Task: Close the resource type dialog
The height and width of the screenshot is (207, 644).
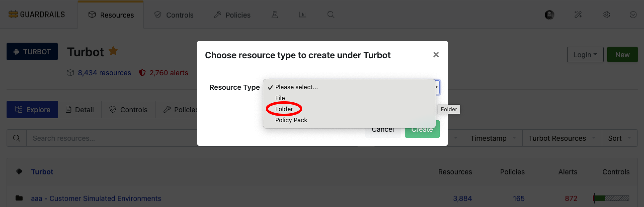Action: click(436, 55)
